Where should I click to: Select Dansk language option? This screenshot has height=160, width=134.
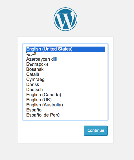click(65, 84)
